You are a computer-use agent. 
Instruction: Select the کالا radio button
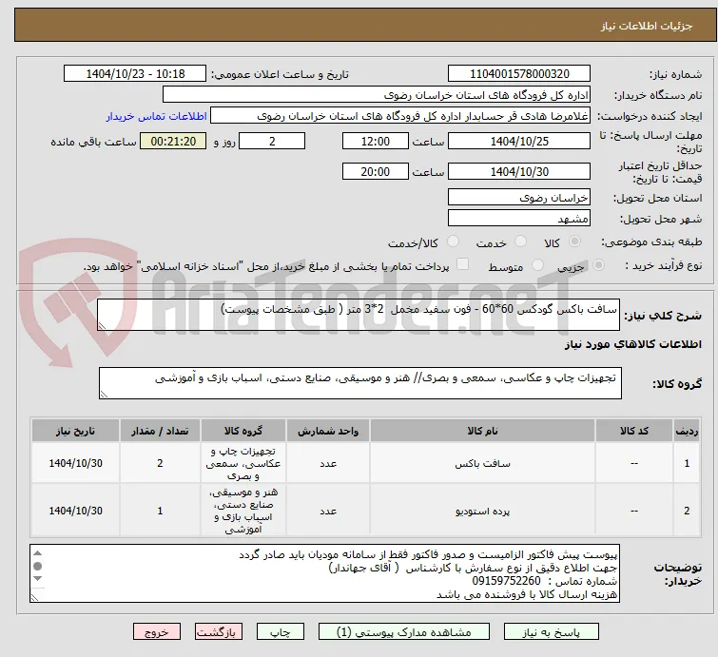click(x=574, y=242)
